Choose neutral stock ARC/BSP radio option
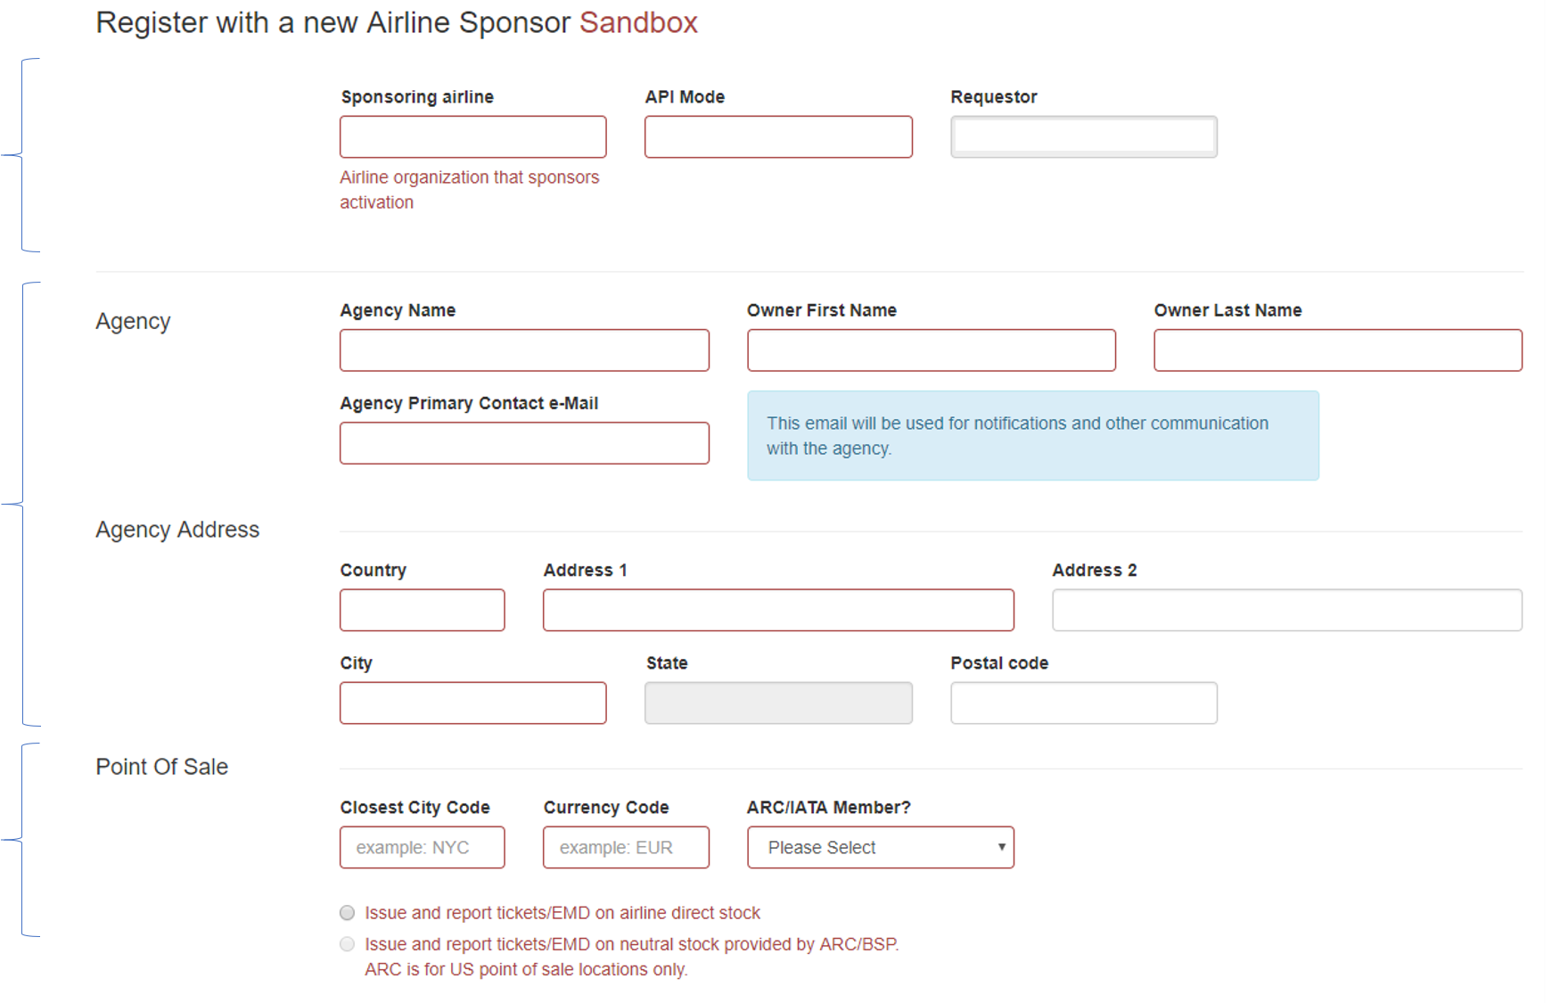 click(348, 944)
